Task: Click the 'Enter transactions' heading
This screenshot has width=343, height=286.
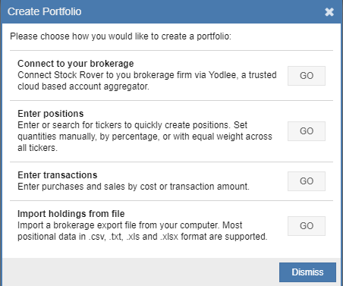Action: [58, 175]
